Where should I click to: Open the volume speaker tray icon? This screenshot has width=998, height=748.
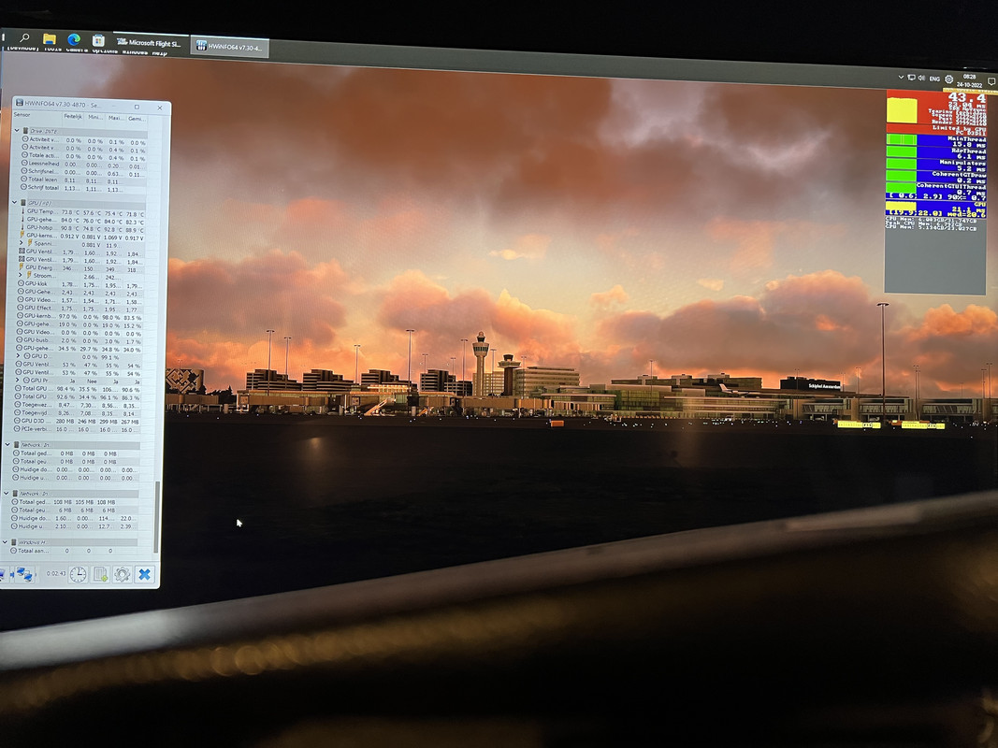921,79
